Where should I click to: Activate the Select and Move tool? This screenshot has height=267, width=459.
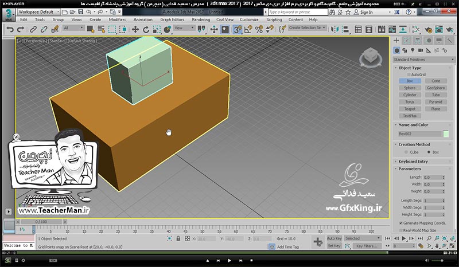pos(135,29)
